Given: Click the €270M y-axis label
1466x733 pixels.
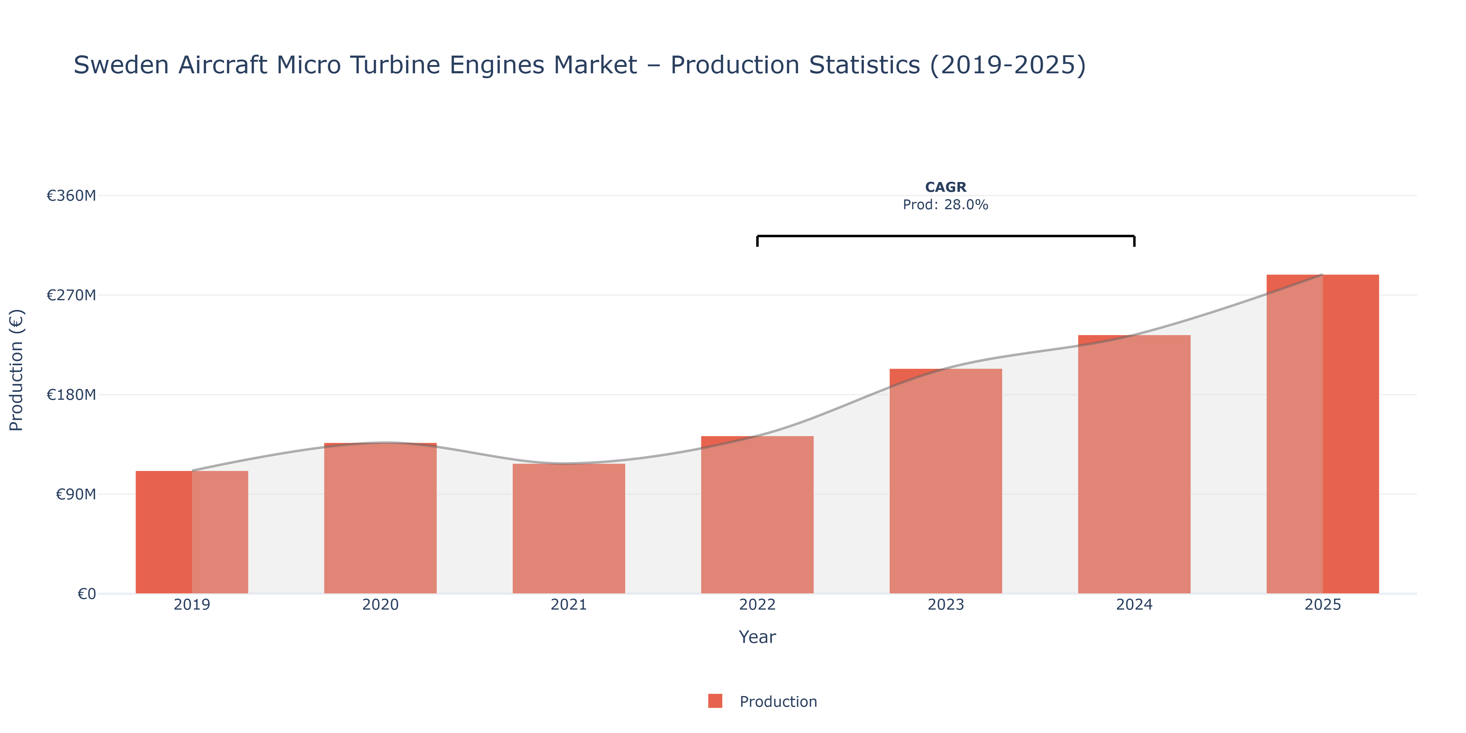Looking at the screenshot, I should 71,295.
